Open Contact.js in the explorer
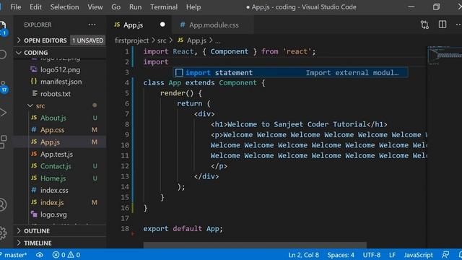Screen dimensions: 462x260 point(56,166)
